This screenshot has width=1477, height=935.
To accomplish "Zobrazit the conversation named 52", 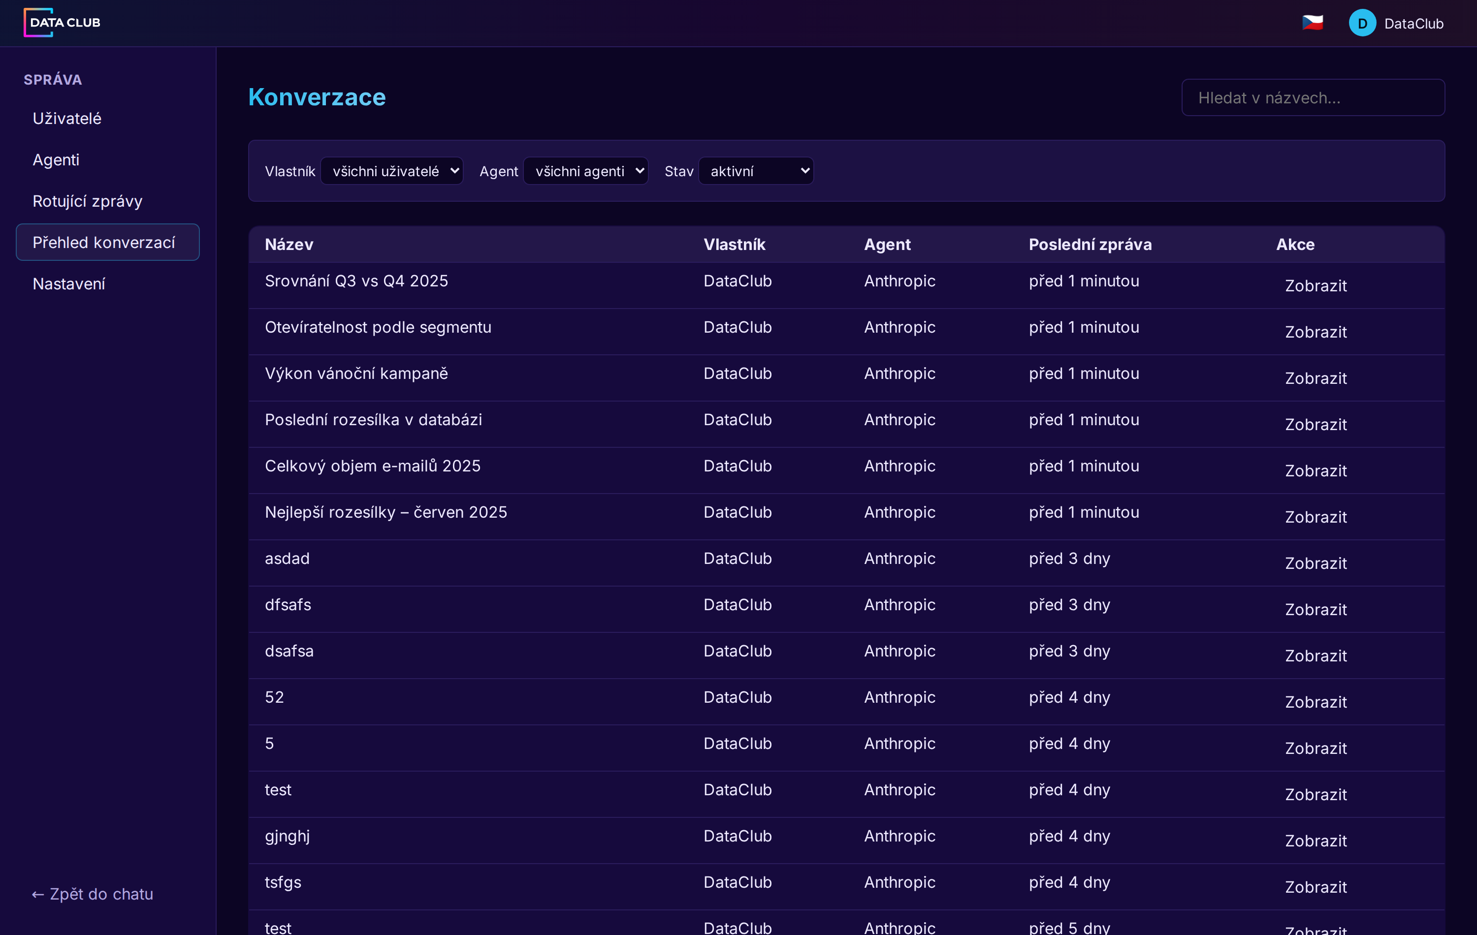I will pyautogui.click(x=1316, y=702).
